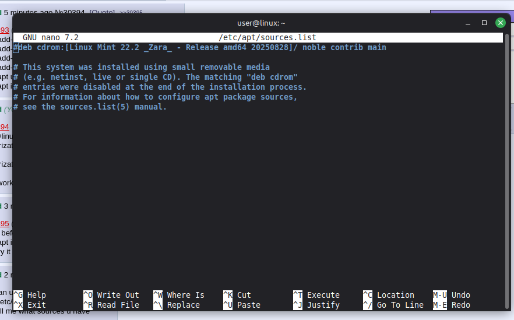The height and width of the screenshot is (320, 514).
Task: Click the [Quote] link on post №30394
Action: tap(102, 12)
